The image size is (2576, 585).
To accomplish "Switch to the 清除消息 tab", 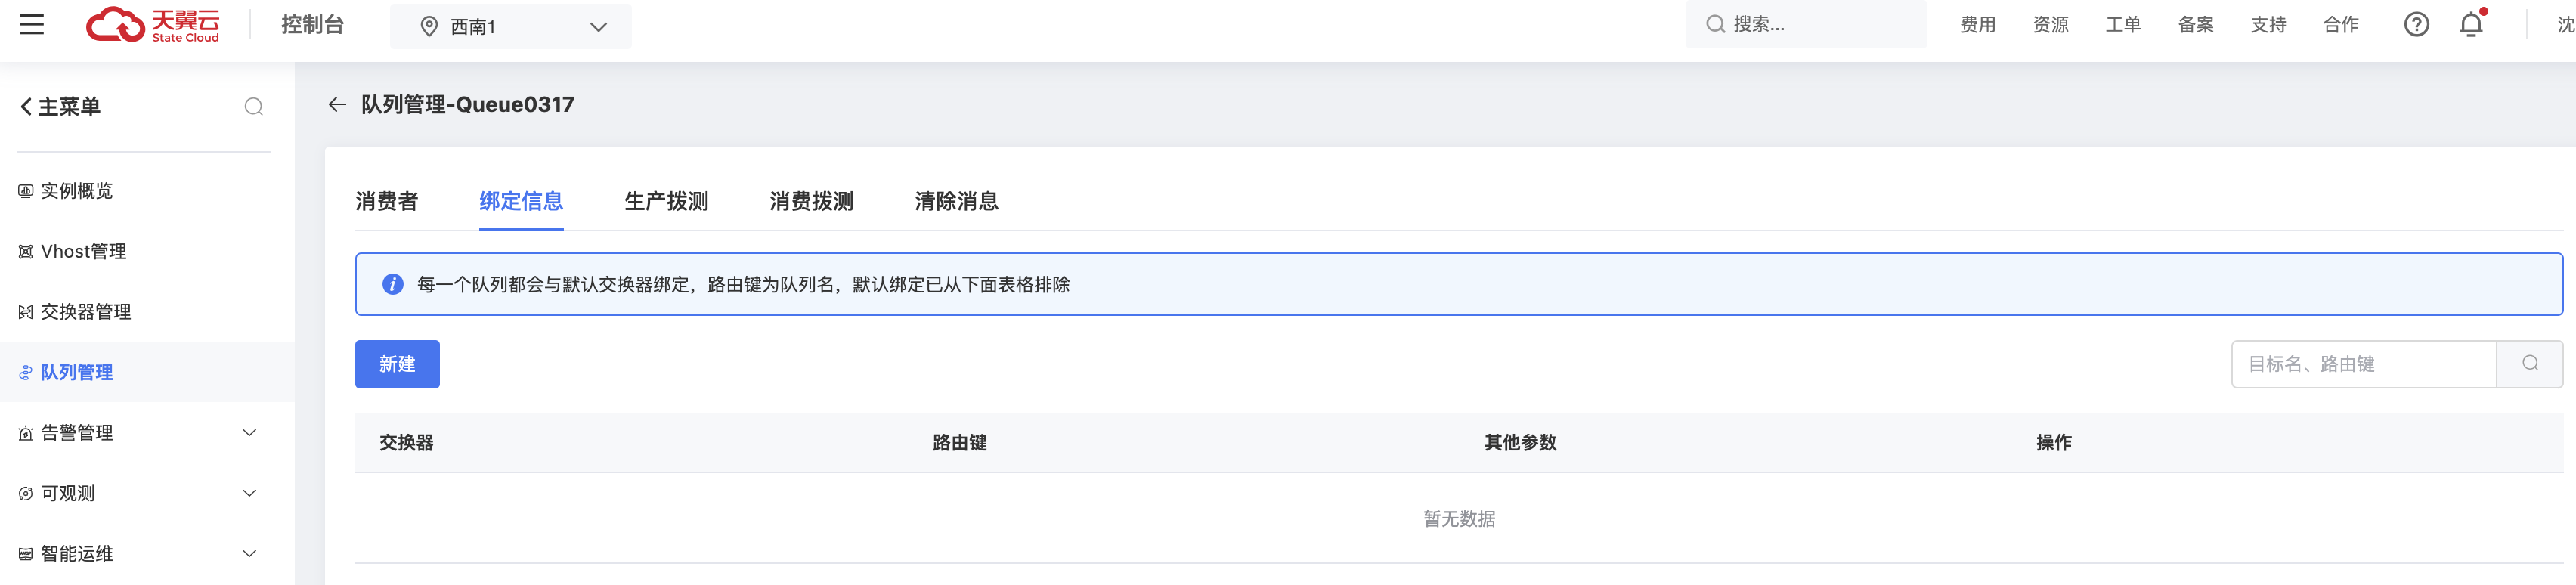I will click(955, 201).
